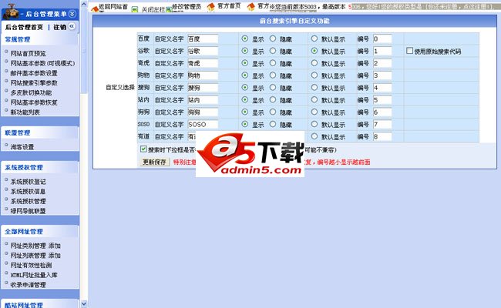This screenshot has width=501, height=308.
Task: Click the 谷歌 custom name field
Action: 203,51
